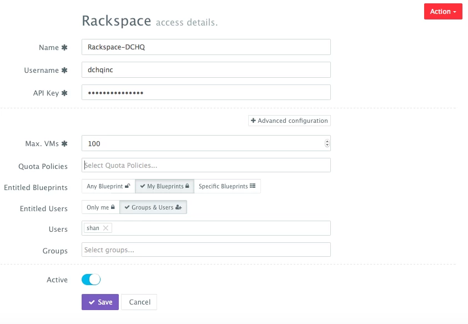Select the Specific Blueprints option

tap(227, 186)
